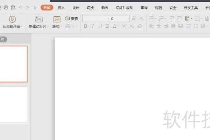Click the 版式 layout icon
The height and width of the screenshot is (140, 210).
click(57, 19)
